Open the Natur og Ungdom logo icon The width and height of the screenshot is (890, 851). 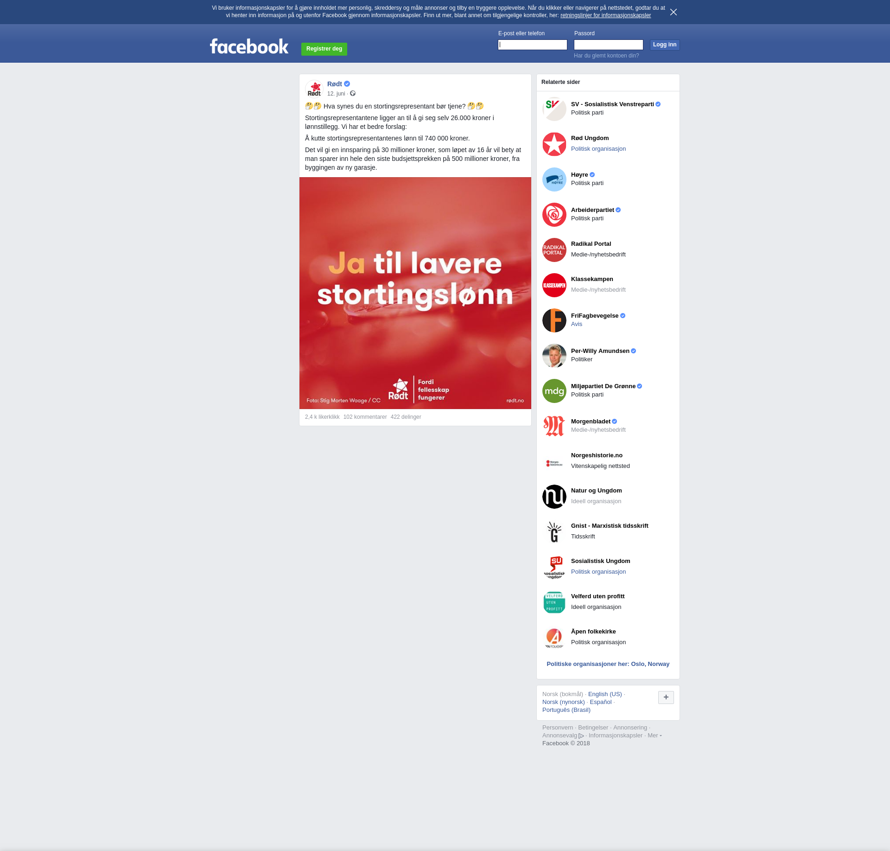click(554, 497)
